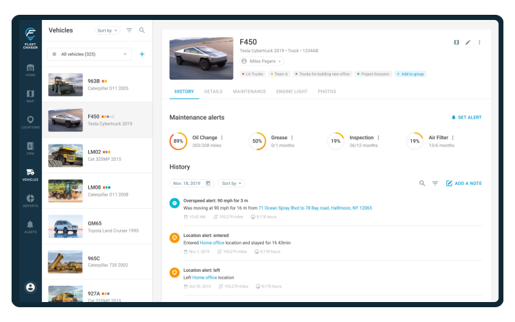The height and width of the screenshot is (322, 515).
Task: Click Air Filter 19% progress ring
Action: pyautogui.click(x=415, y=141)
